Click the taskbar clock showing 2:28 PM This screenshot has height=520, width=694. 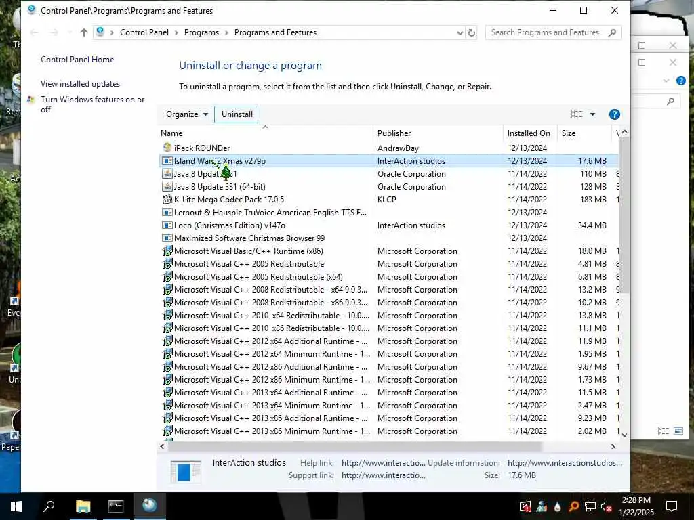636,506
